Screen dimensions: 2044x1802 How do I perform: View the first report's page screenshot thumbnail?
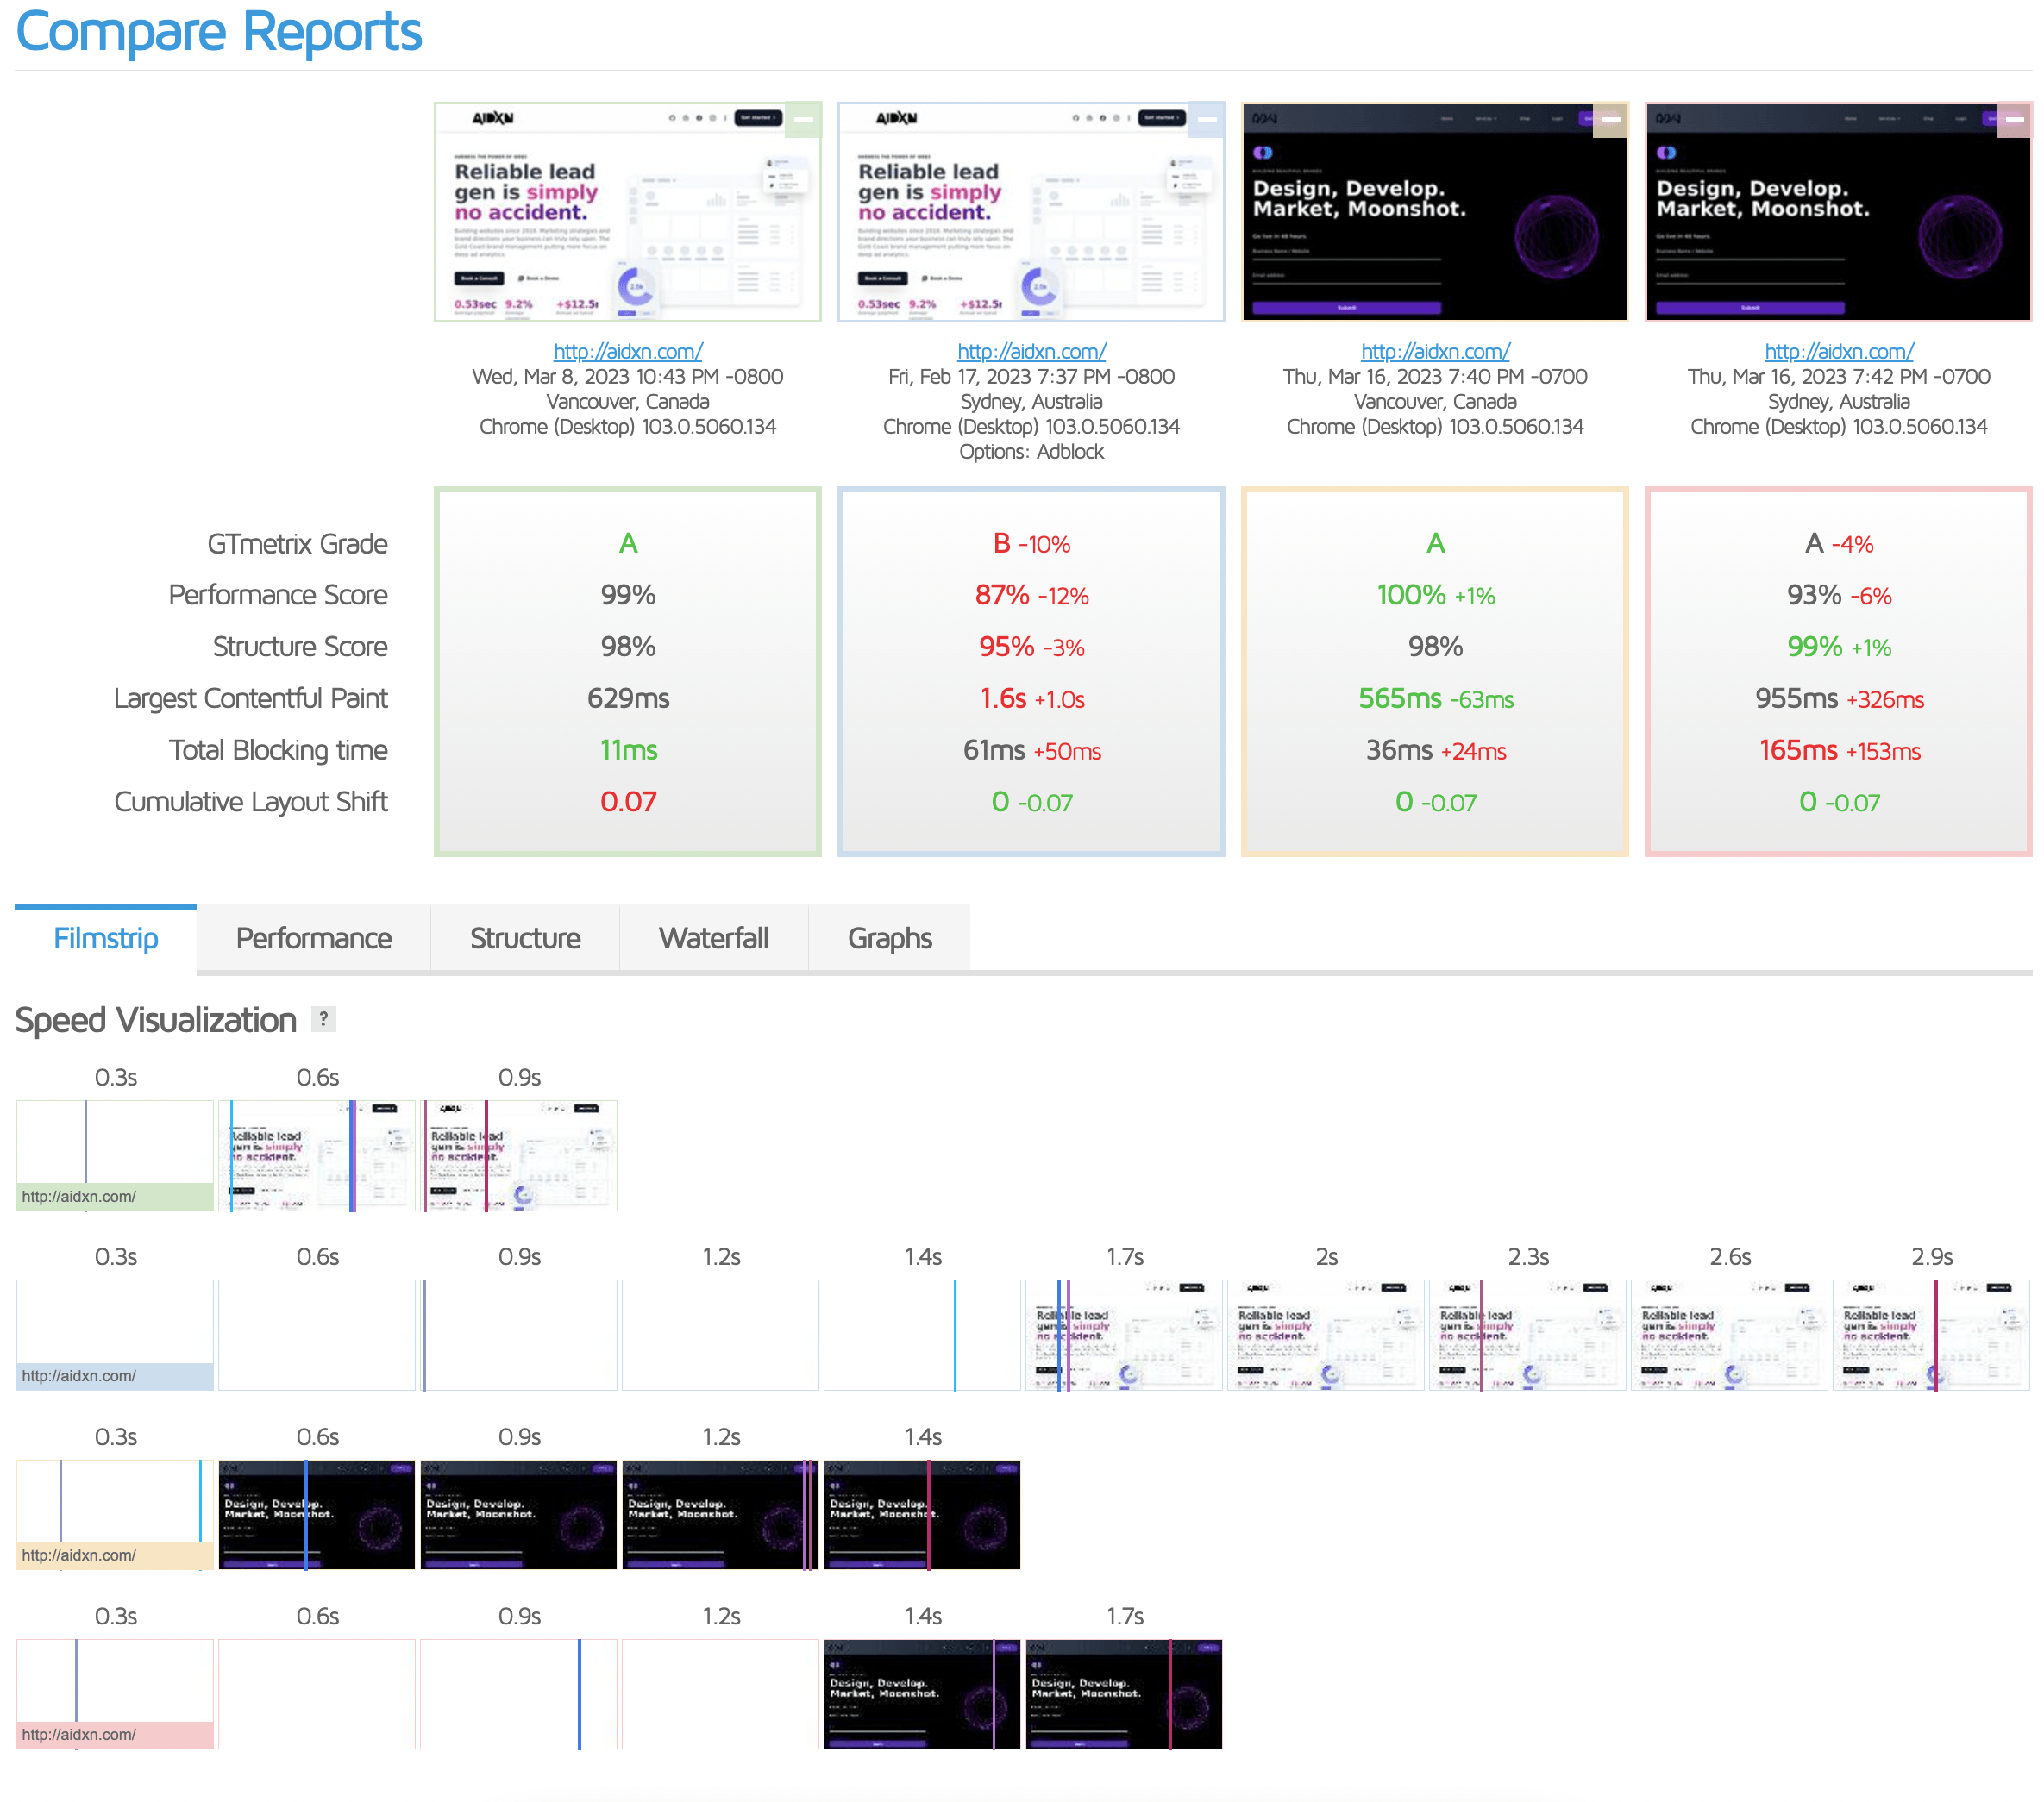point(627,212)
